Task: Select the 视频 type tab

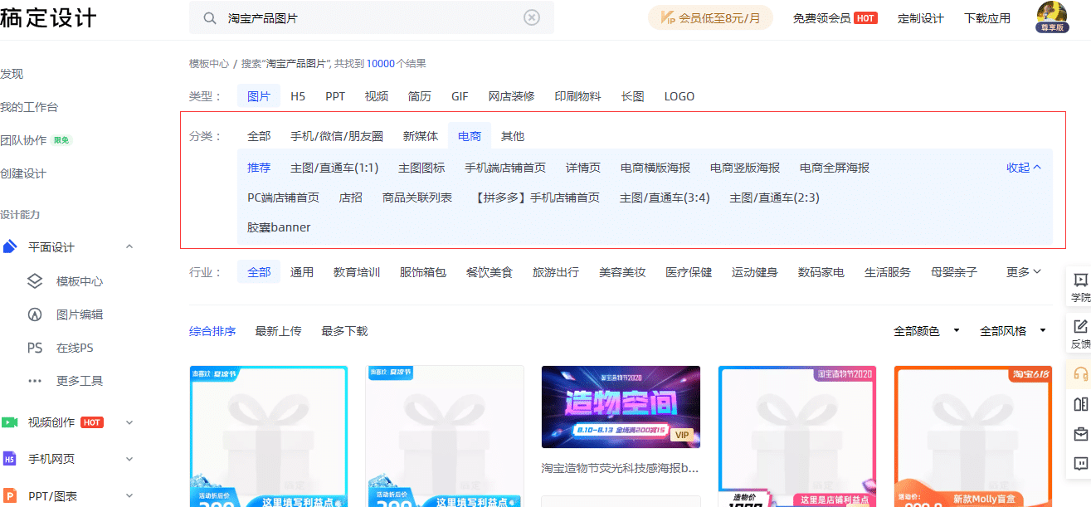Action: (x=377, y=96)
